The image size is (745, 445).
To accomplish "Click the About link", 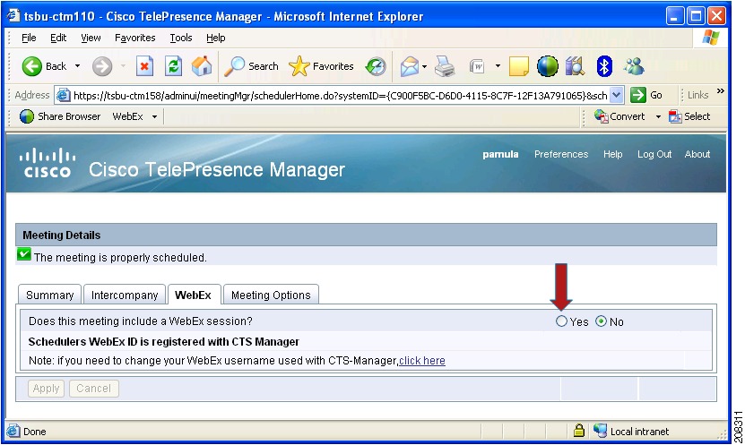I will 697,154.
